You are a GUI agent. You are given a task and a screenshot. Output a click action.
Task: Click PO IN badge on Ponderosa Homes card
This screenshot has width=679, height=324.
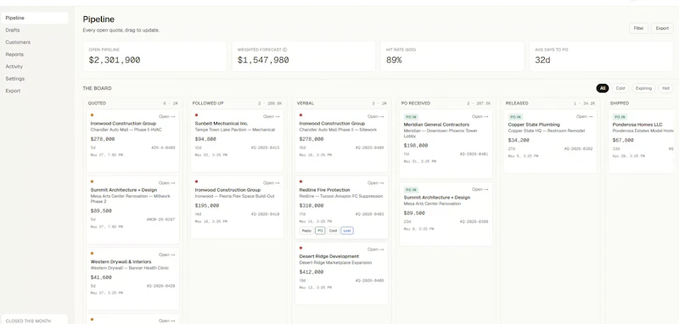[x=620, y=117]
